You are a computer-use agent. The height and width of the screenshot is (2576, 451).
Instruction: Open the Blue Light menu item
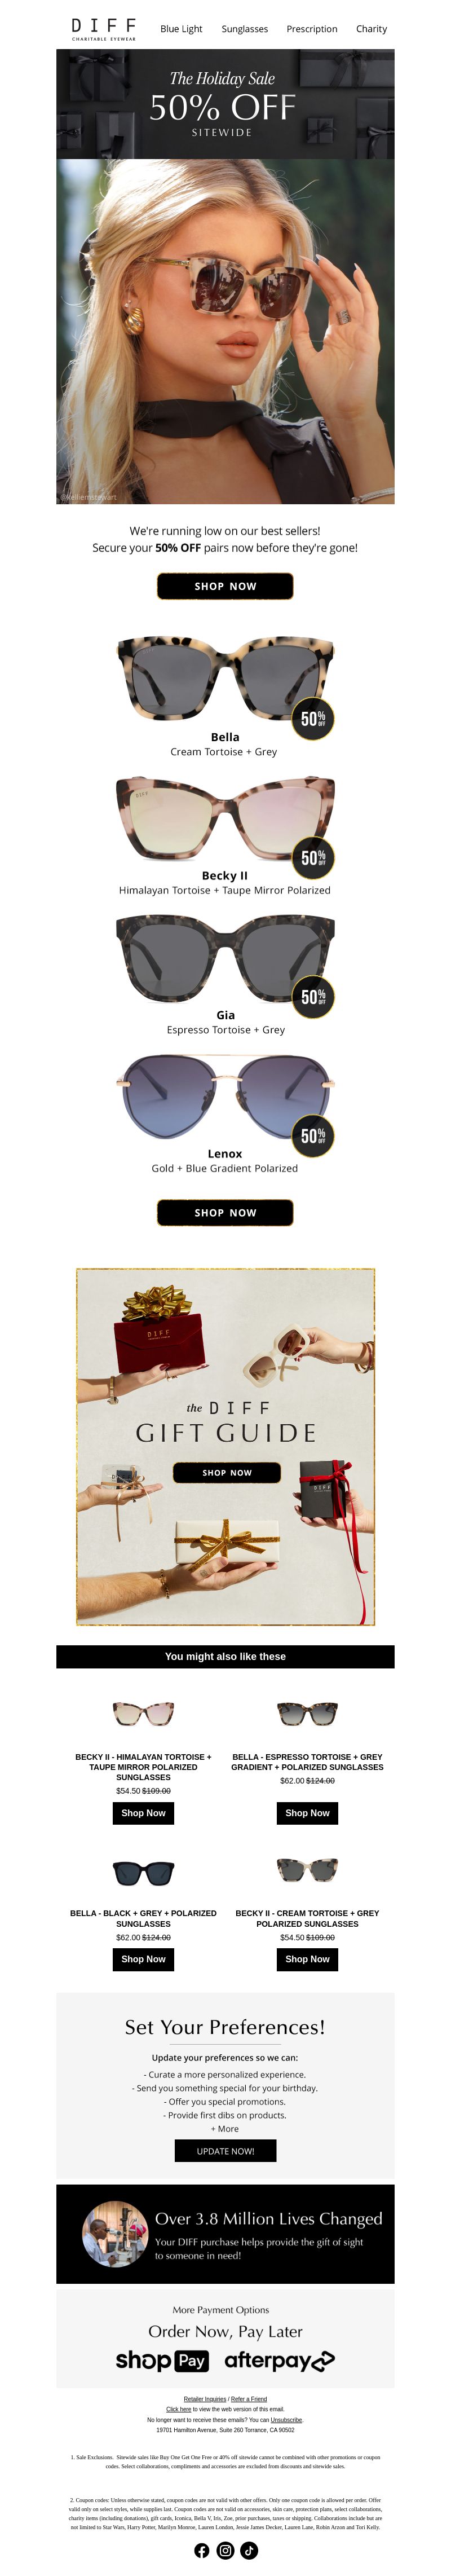[181, 29]
